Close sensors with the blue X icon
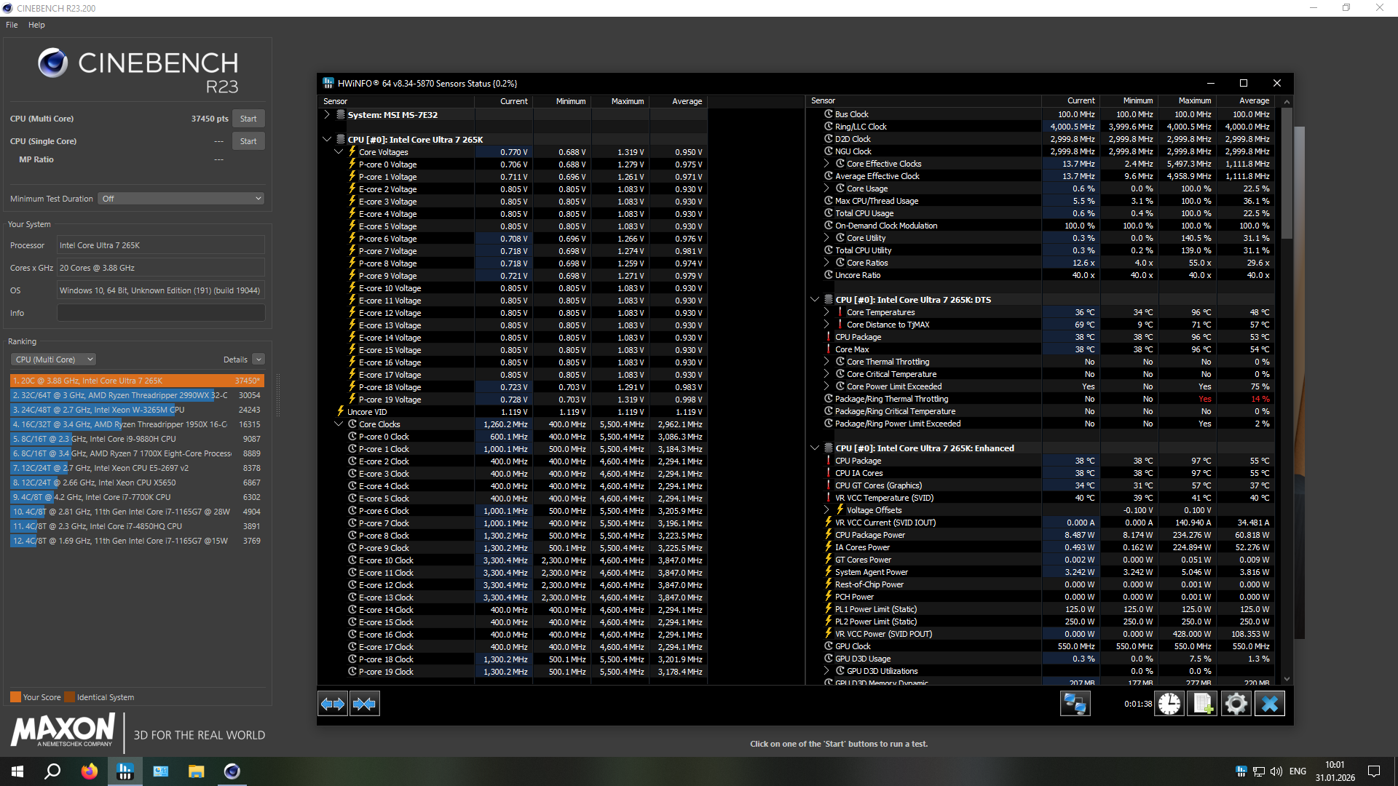This screenshot has width=1398, height=786. [x=1269, y=704]
